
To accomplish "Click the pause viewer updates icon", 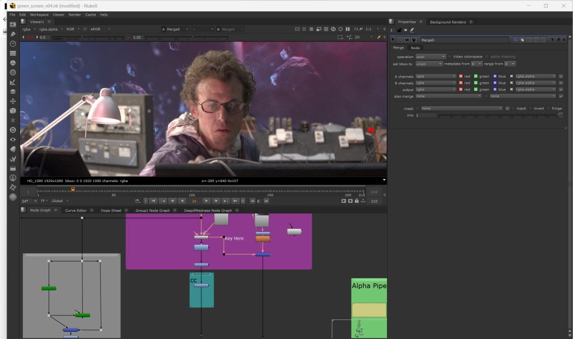I will tap(347, 29).
